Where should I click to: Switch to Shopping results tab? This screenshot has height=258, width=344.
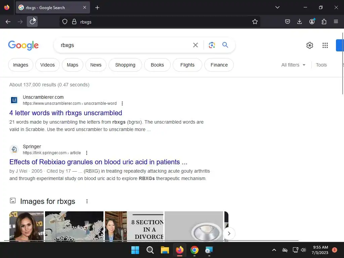pyautogui.click(x=125, y=65)
